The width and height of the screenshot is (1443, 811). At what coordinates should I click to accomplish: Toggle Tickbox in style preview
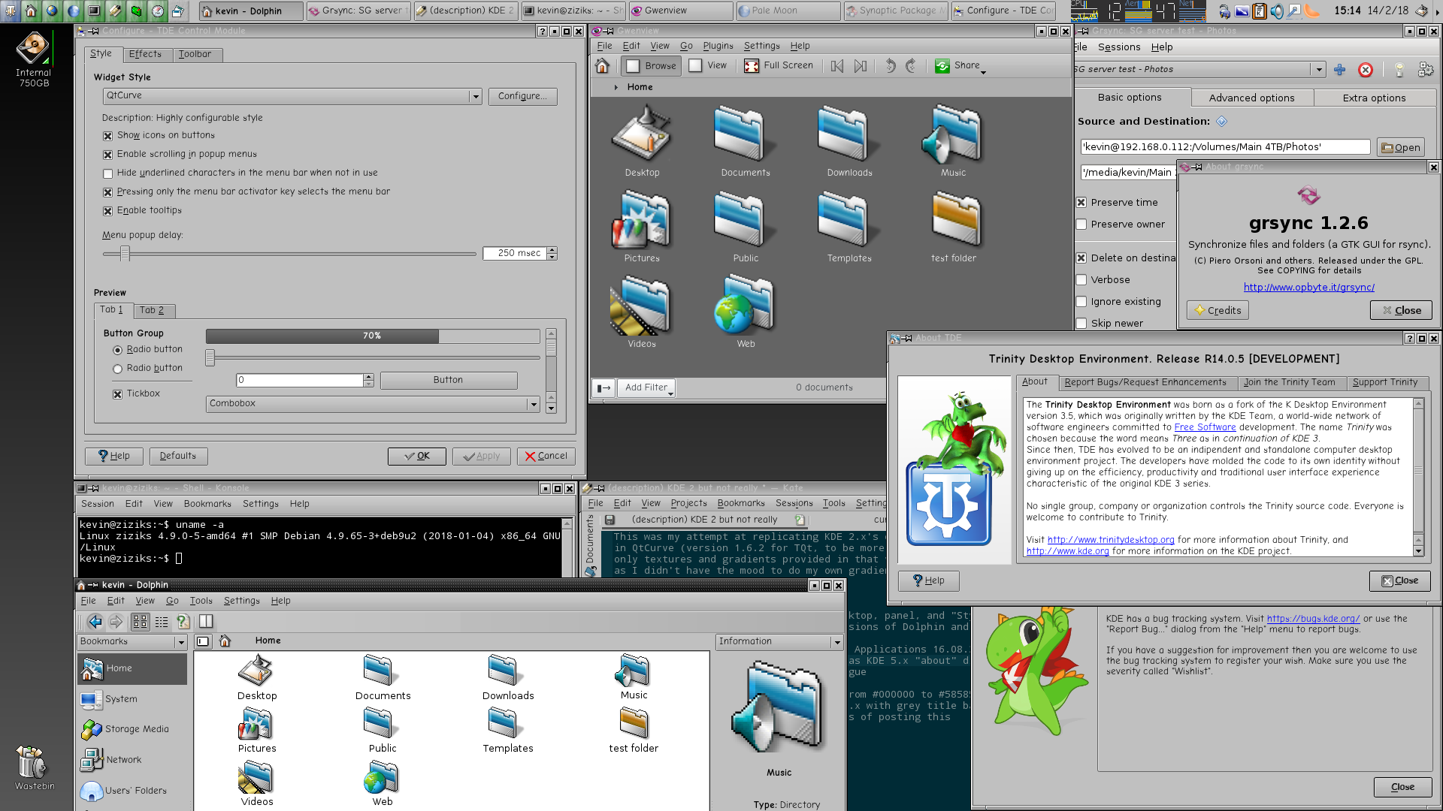coord(117,394)
